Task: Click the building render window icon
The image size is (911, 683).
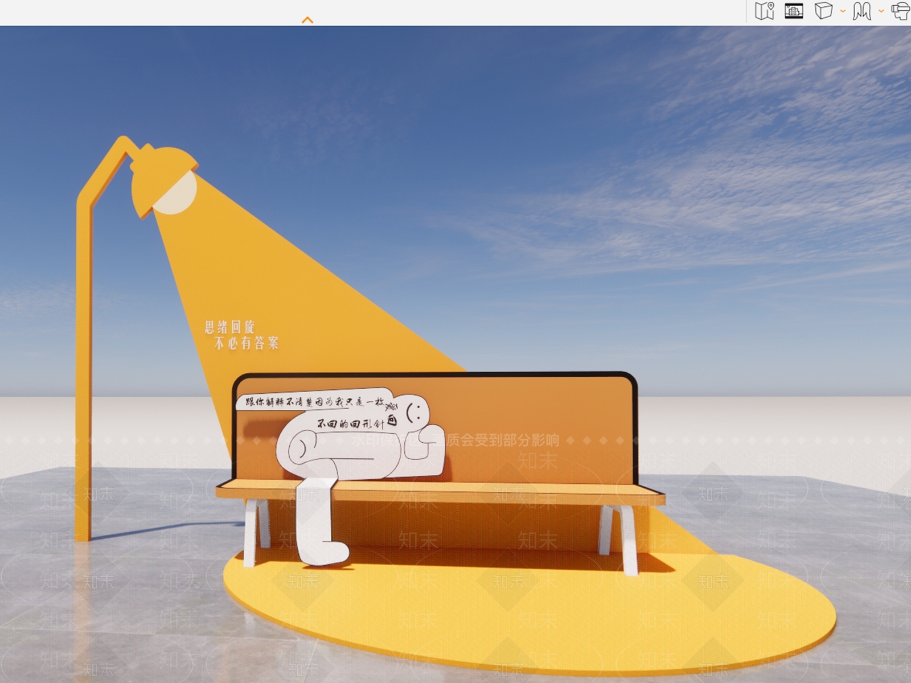Action: tap(794, 11)
